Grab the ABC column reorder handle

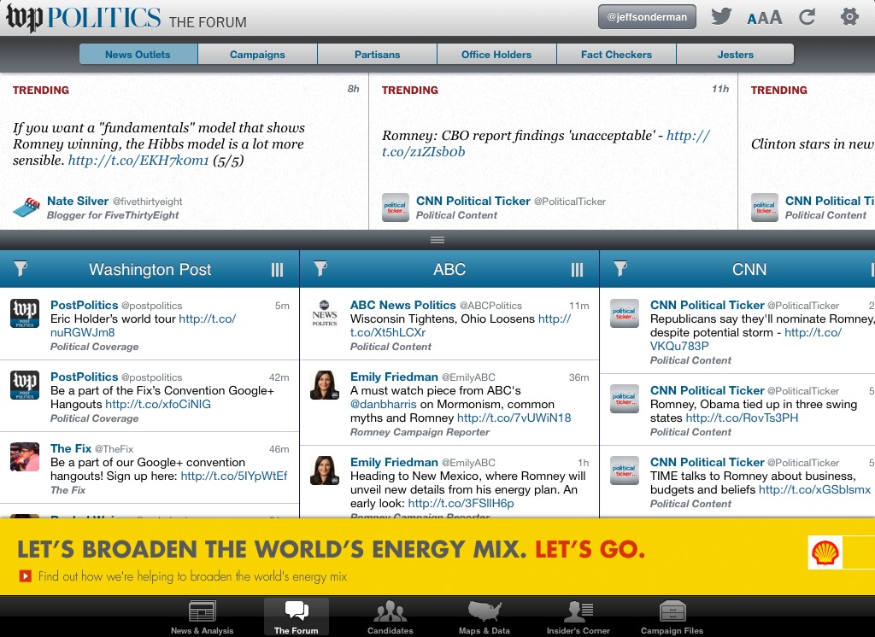(x=577, y=270)
